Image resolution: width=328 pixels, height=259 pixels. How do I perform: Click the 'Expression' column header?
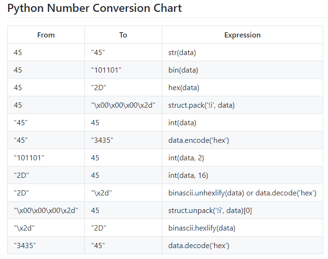[242, 35]
